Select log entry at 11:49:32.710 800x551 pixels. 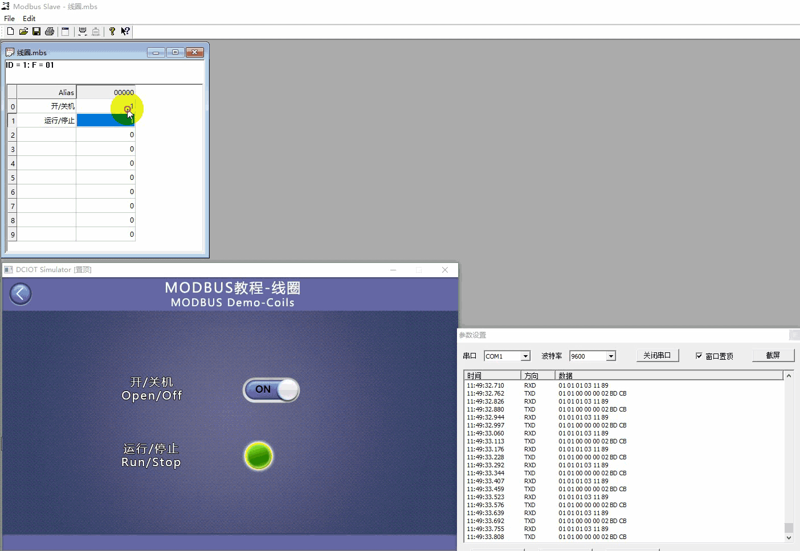624,385
